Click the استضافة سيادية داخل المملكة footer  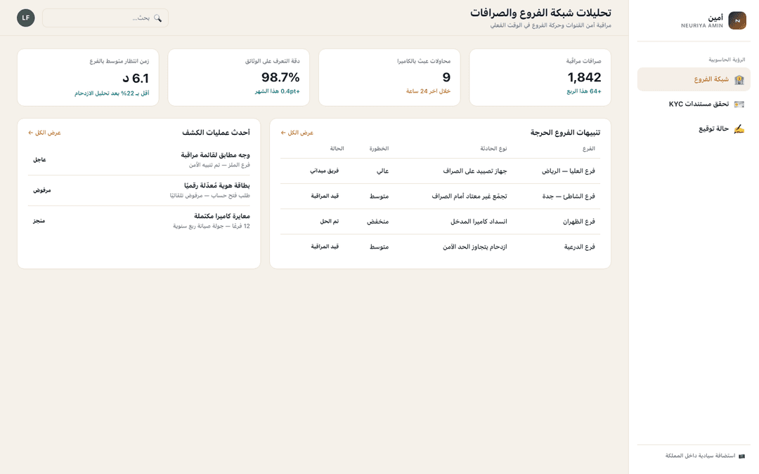tap(700, 456)
